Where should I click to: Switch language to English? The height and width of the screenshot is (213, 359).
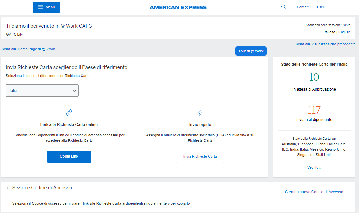(x=344, y=32)
